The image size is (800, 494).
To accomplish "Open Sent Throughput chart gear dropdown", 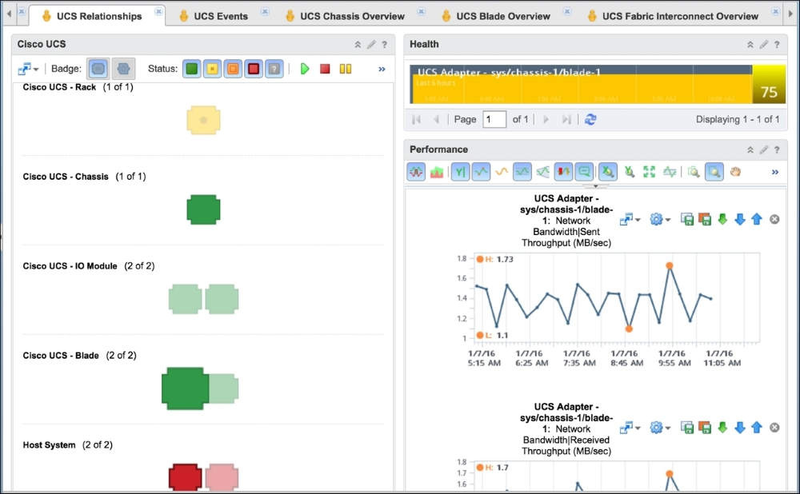I will tap(660, 220).
